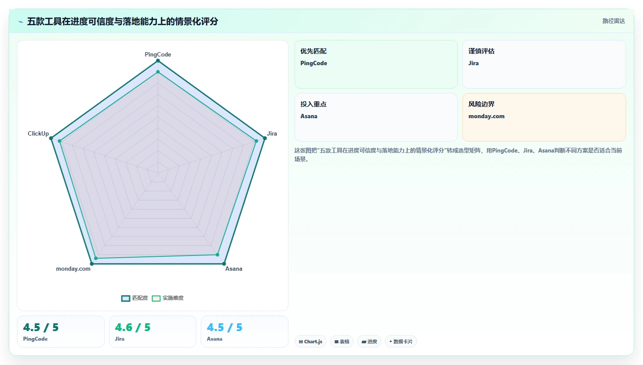Screen dimensions: 643x365
Task: Open the 谨慎评估 Jira card
Action: click(x=544, y=64)
